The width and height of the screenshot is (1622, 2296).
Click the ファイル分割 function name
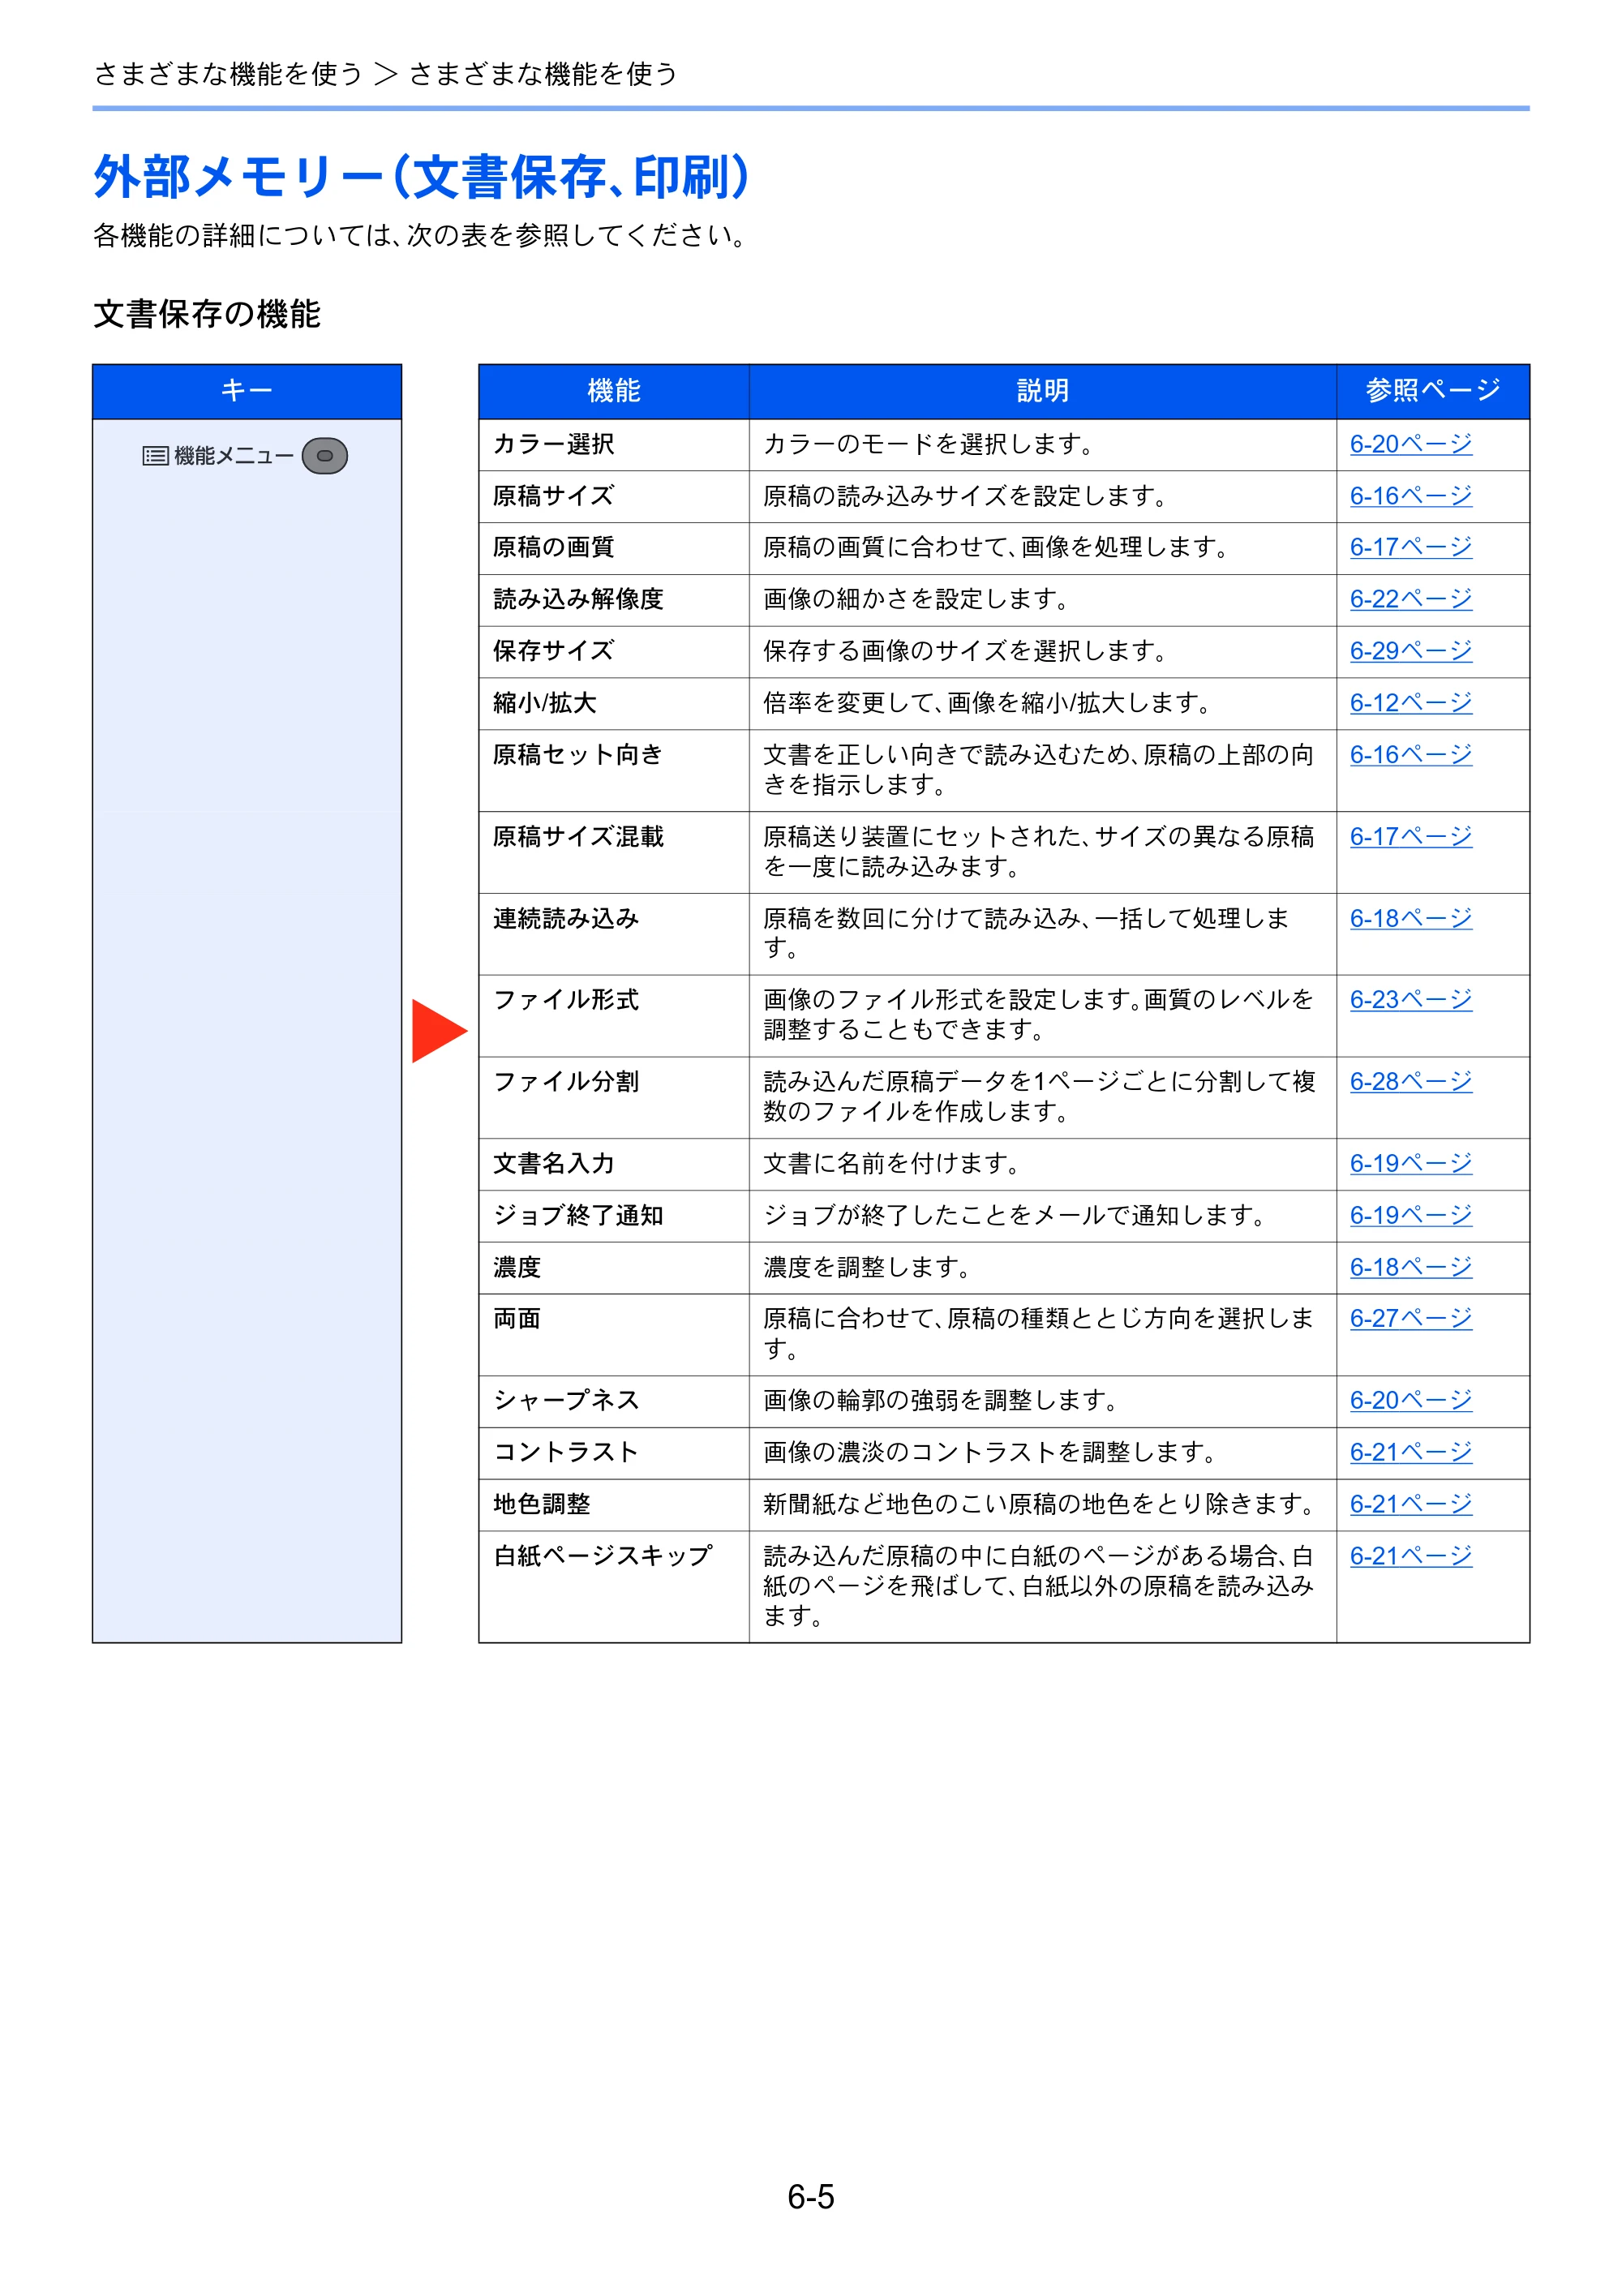566,1082
